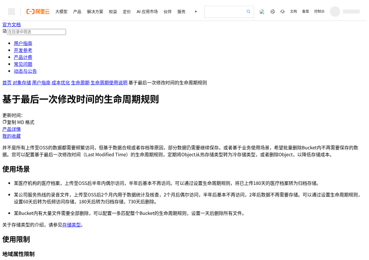Click the gray menu square left of logo
The image size is (369, 260).
pyautogui.click(x=12, y=12)
